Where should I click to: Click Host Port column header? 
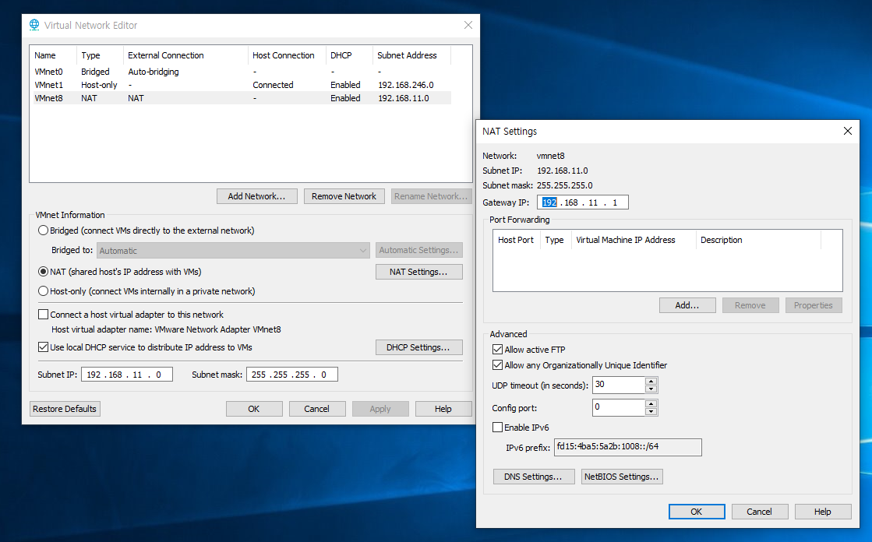[x=517, y=240]
